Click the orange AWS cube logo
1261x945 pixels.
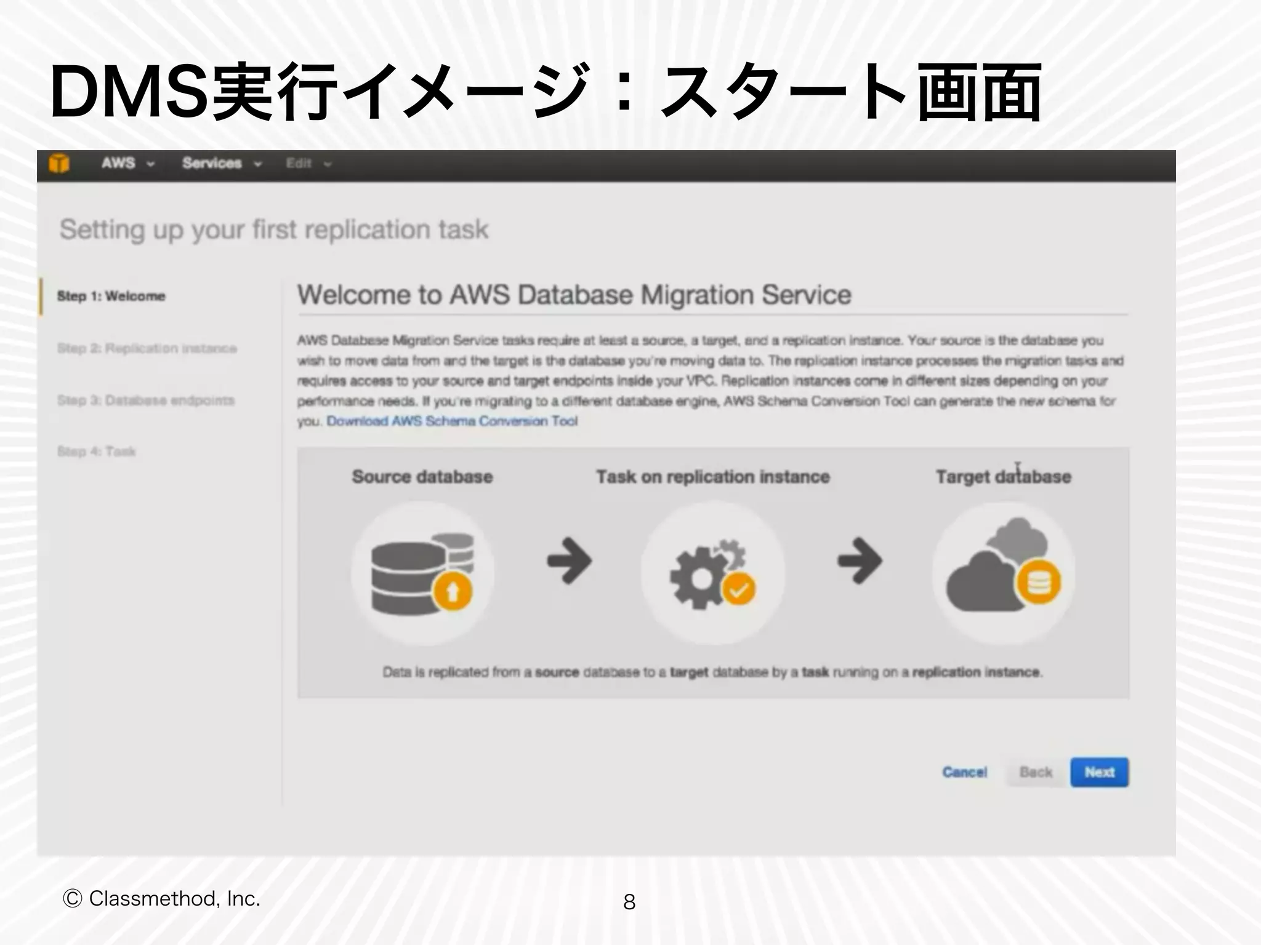click(x=59, y=164)
